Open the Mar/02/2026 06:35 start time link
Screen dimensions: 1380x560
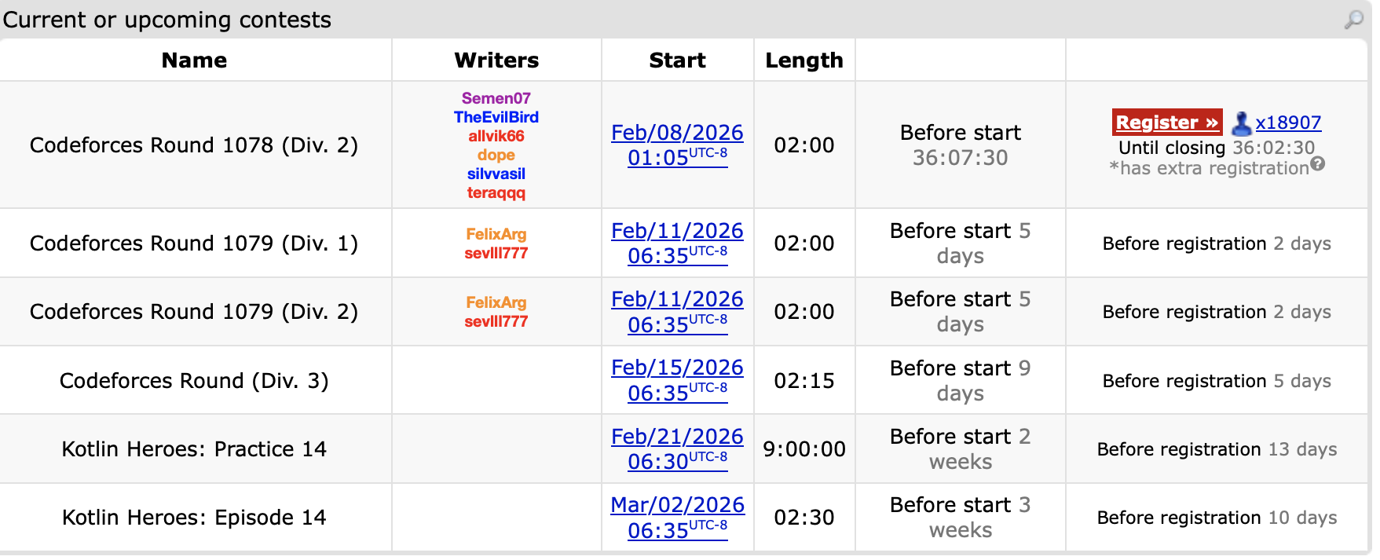point(677,517)
